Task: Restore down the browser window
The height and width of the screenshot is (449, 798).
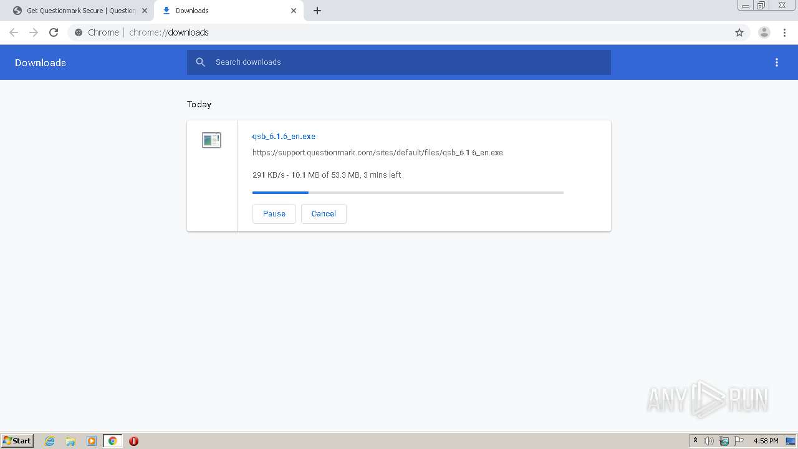Action: (x=761, y=5)
